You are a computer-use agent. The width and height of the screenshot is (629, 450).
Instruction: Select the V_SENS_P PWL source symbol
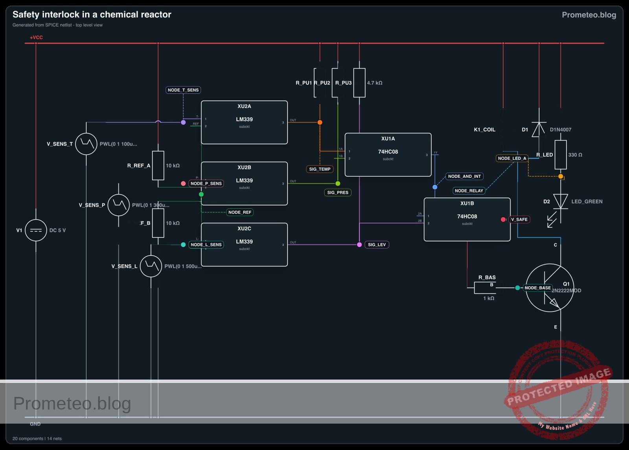119,205
